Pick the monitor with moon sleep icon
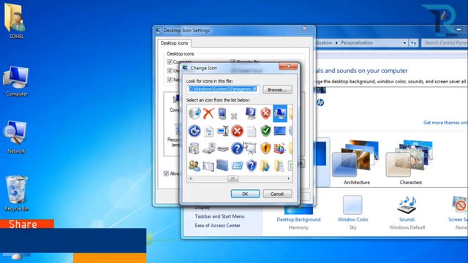The height and width of the screenshot is (263, 468). [x=251, y=113]
